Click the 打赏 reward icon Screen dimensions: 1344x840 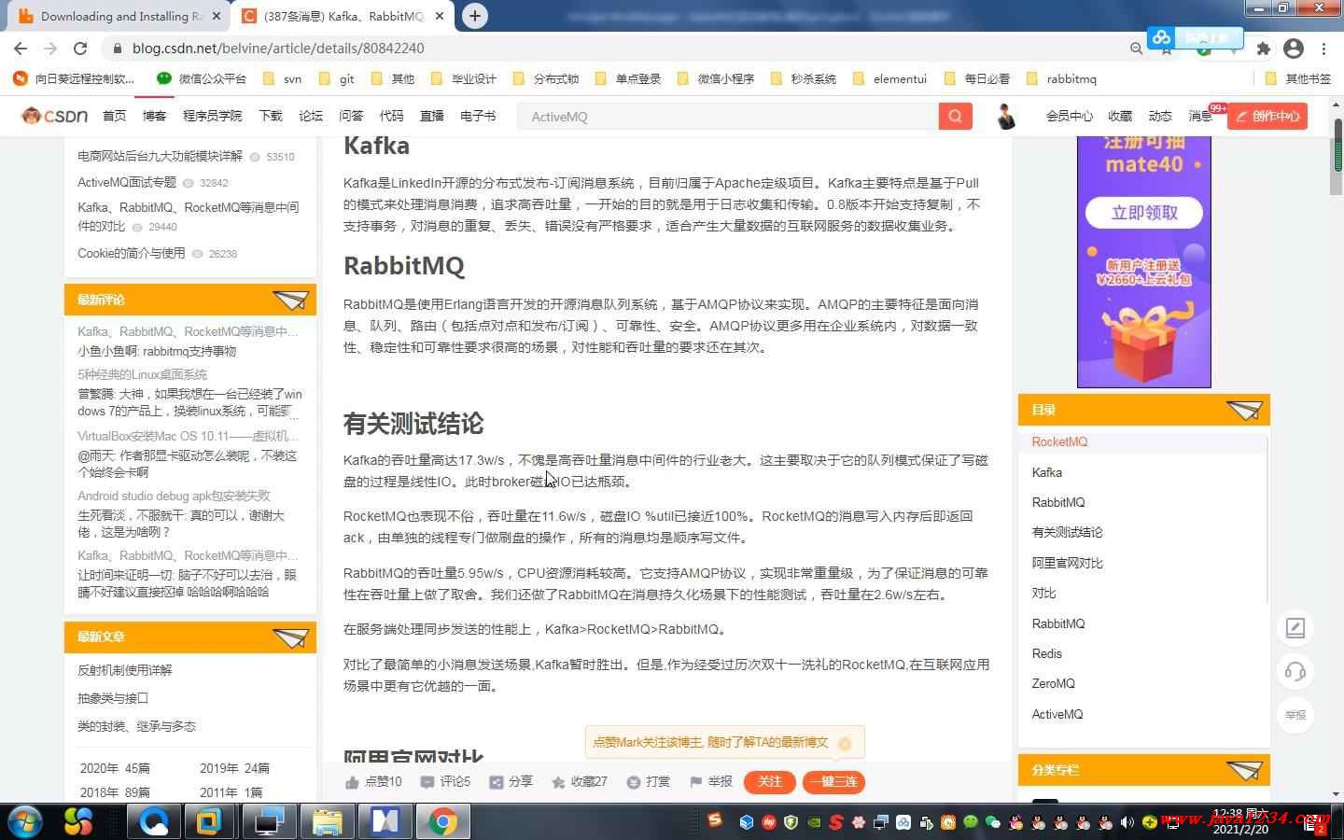coord(633,782)
